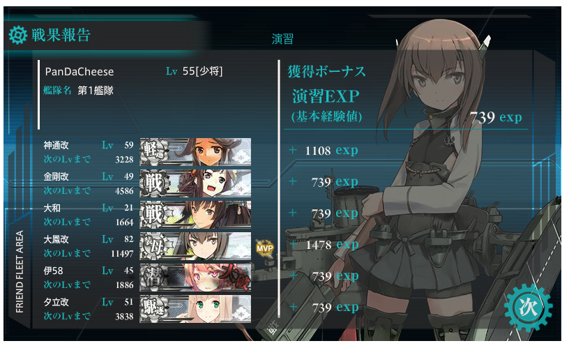Click the 装母 ship type icon for 大鳳改

[155, 246]
